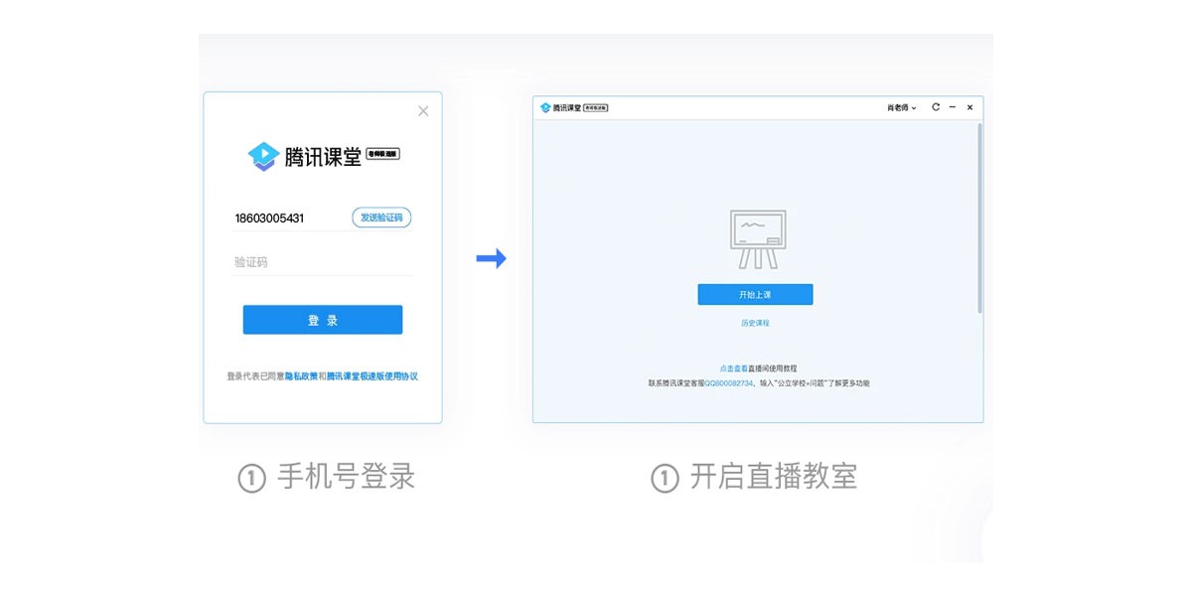Viewport: 1192px width, 596px height.
Task: Open the 隐私政策 link
Action: 302,376
